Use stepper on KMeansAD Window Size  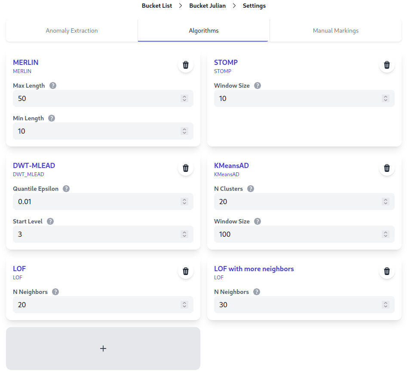(x=385, y=234)
